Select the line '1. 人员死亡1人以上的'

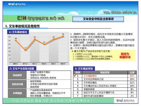pyautogui.click(x=83, y=54)
